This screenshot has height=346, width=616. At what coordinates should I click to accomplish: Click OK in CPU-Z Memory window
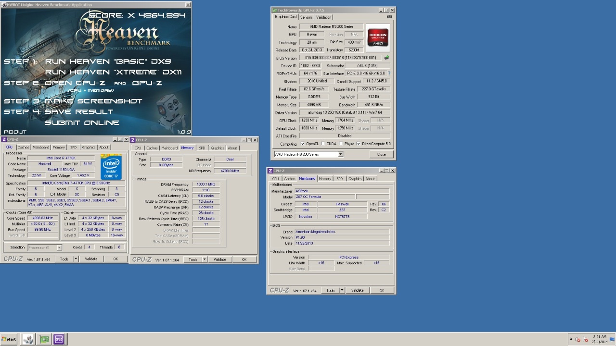point(244,259)
